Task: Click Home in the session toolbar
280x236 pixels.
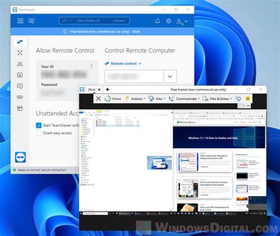Action: tap(113, 99)
